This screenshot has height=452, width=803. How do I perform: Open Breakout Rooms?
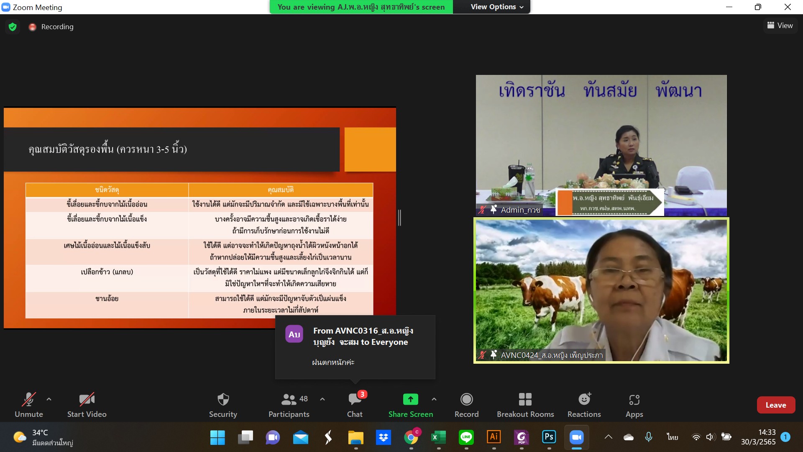pyautogui.click(x=525, y=405)
